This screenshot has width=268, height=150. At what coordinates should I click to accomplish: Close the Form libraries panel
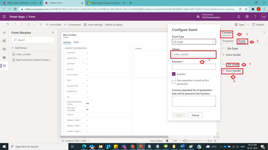53,33
